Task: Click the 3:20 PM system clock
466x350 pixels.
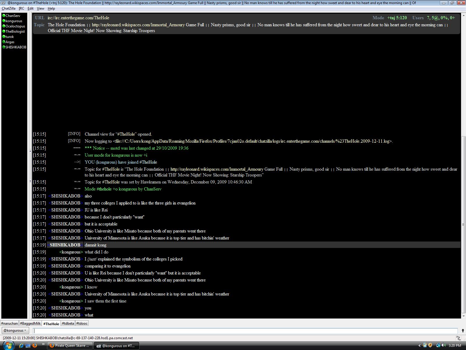Action: point(455,346)
